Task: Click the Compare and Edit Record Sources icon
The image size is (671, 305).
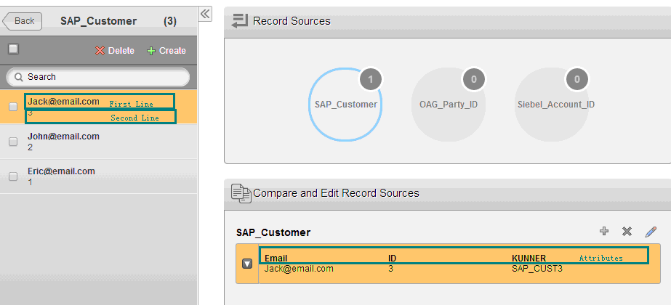Action: pos(241,193)
